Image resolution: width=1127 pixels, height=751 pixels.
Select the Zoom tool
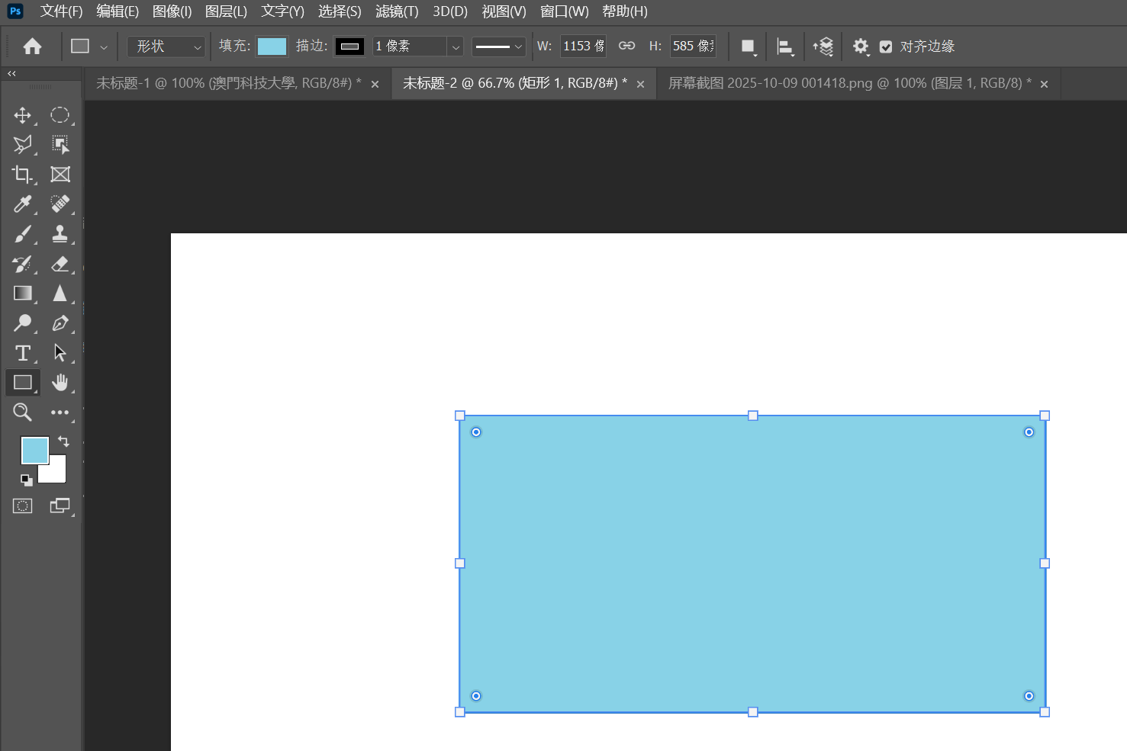point(23,412)
